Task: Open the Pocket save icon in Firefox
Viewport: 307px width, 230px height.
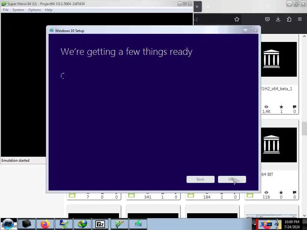Action: pyautogui.click(x=267, y=19)
